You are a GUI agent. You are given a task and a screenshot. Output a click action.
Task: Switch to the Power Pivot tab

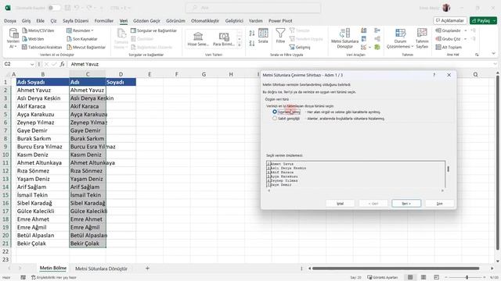pos(280,21)
